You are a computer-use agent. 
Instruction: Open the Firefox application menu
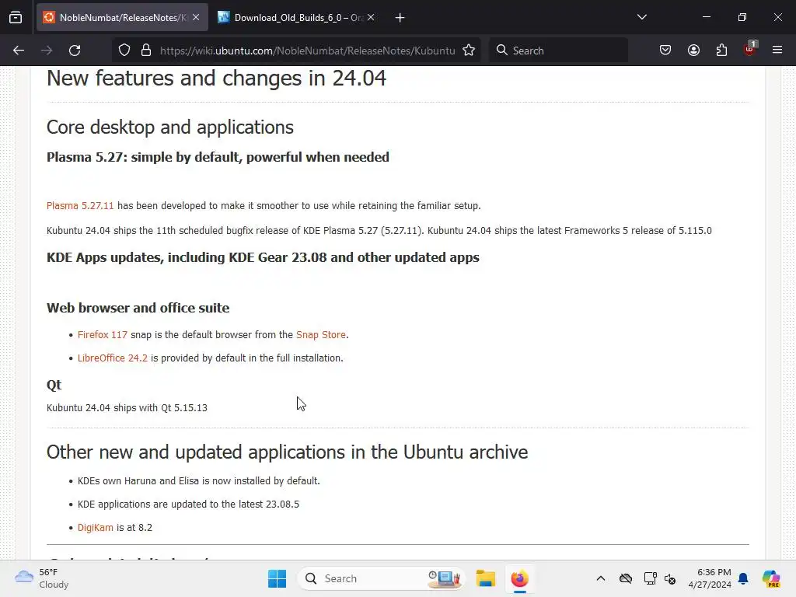tap(777, 51)
